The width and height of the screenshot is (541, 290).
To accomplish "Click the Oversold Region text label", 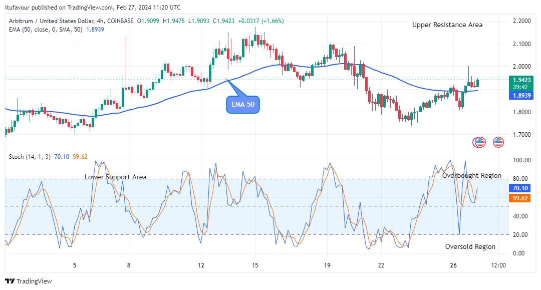I will tap(470, 246).
